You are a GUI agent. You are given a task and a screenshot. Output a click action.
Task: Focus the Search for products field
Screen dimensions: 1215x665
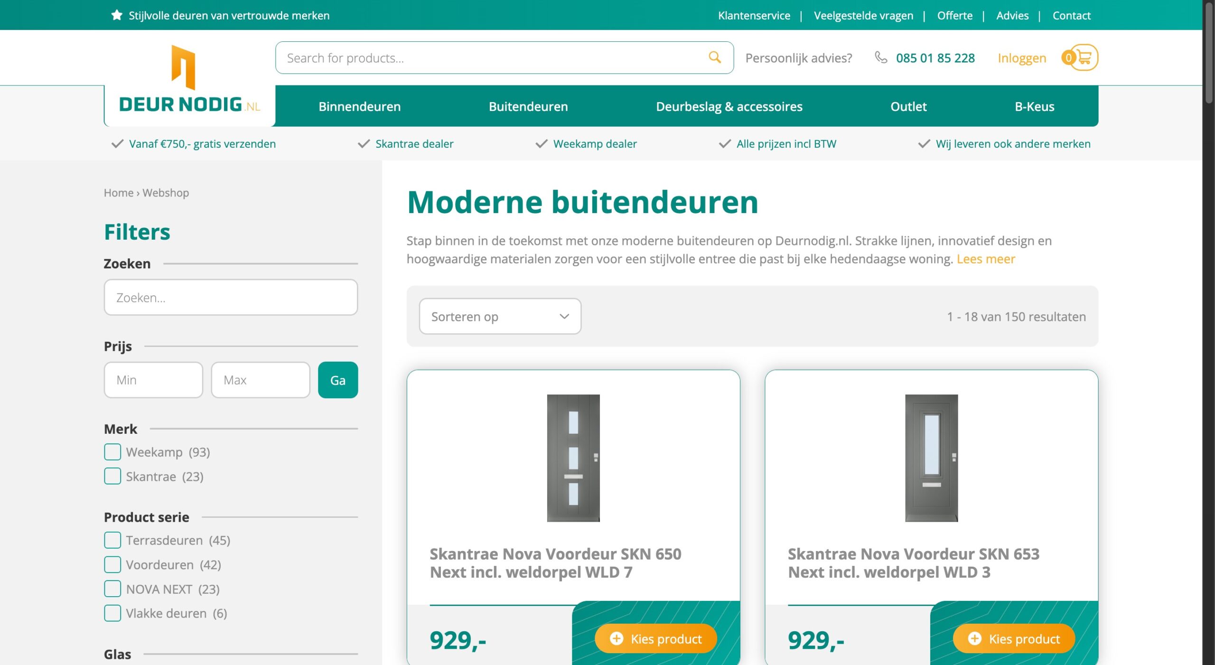(x=505, y=57)
